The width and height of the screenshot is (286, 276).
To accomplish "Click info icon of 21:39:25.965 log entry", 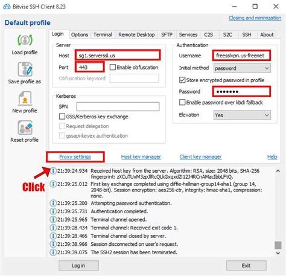I will click(53, 219).
